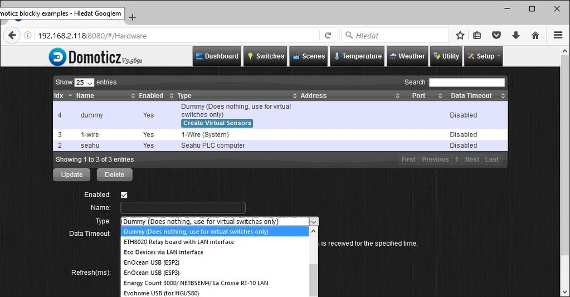Sort table by Idx column
The image size is (570, 297).
[x=64, y=96]
